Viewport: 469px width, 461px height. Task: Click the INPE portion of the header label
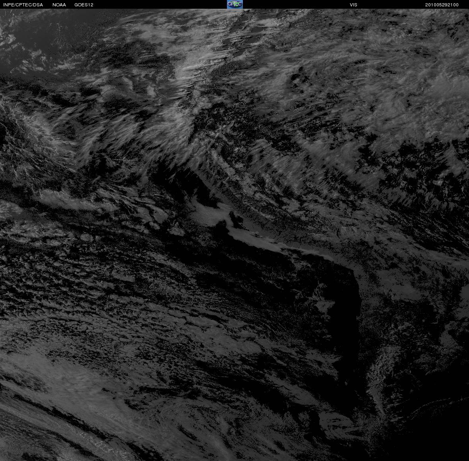[8, 5]
